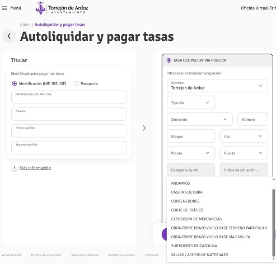This screenshot has height=264, width=276.
Task: Open Política de privacidad footer link
Action: [46, 255]
